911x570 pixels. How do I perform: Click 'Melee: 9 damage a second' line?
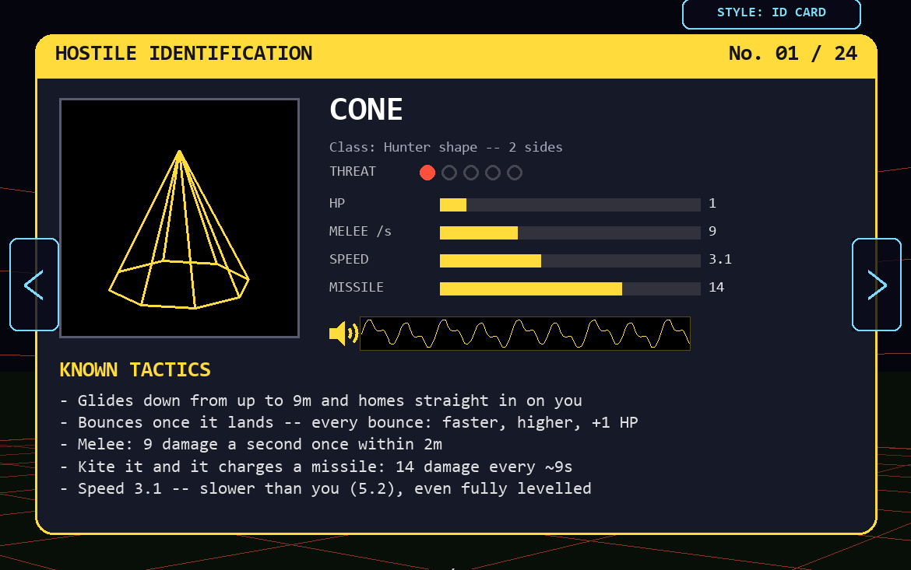click(x=251, y=445)
